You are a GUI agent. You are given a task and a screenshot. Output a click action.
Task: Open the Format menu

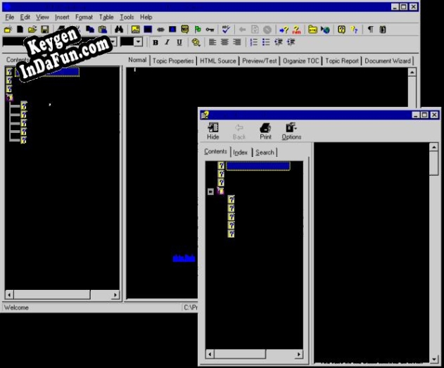point(84,18)
